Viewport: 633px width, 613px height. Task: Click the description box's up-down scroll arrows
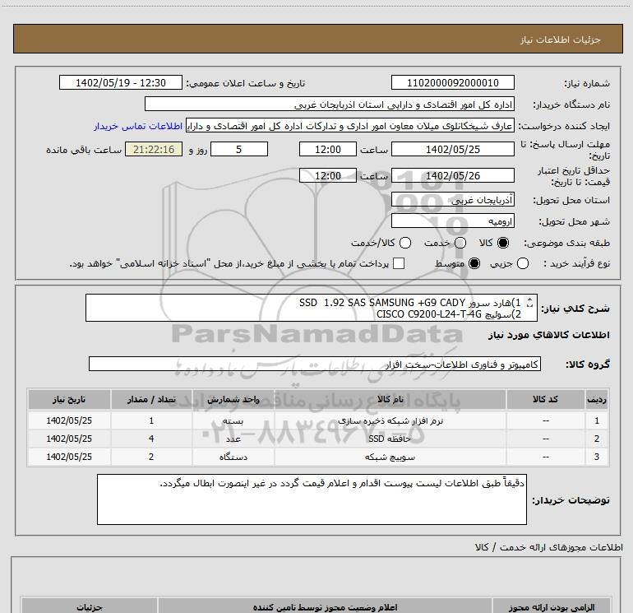pos(530,302)
